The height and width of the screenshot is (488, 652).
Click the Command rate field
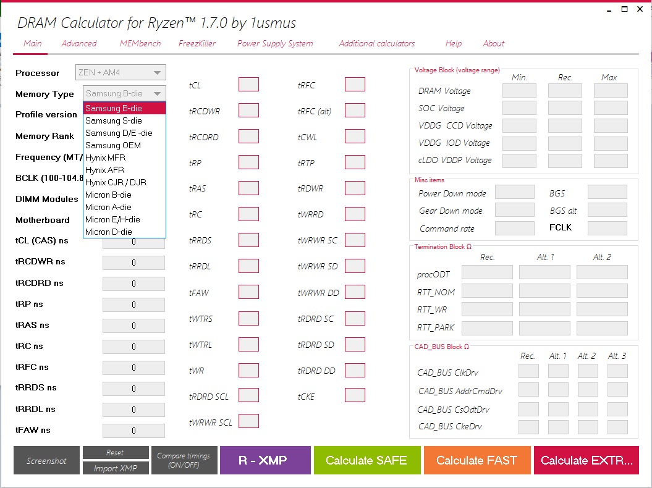click(x=515, y=228)
